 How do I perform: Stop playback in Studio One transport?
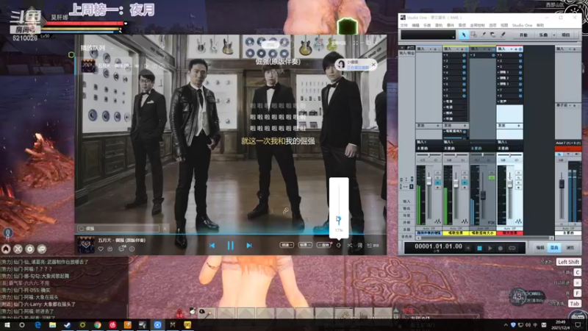coord(479,248)
